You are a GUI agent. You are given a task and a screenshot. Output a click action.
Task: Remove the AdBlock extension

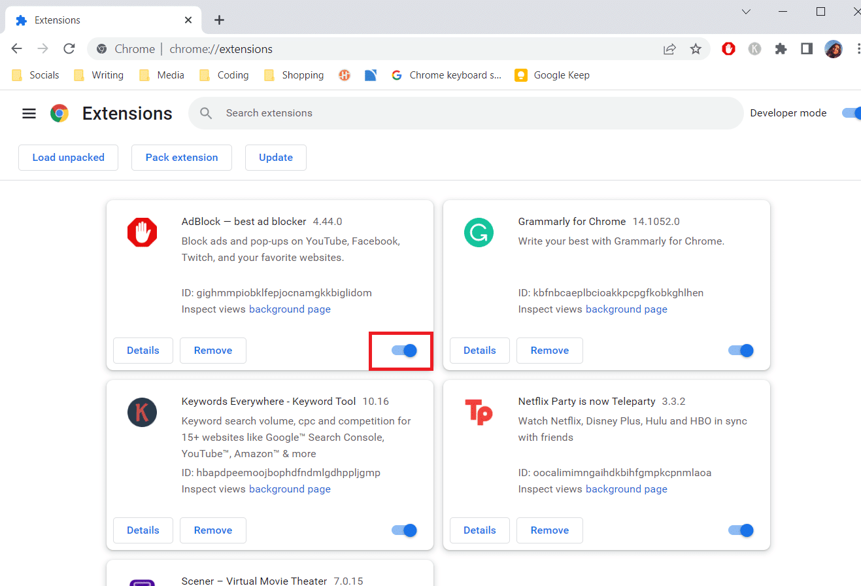pyautogui.click(x=213, y=351)
